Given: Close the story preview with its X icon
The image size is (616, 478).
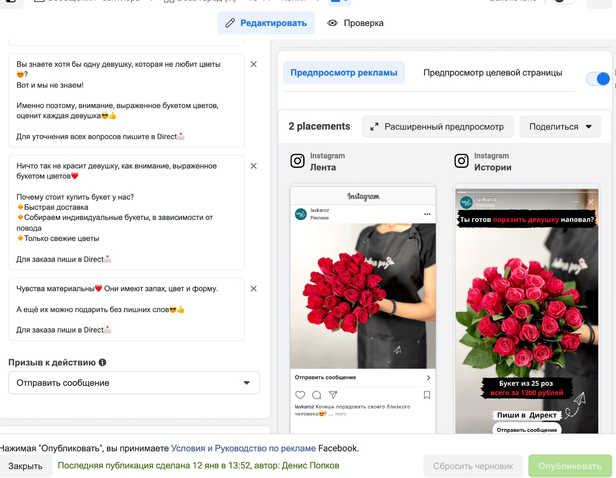Looking at the screenshot, I should pyautogui.click(x=590, y=202).
